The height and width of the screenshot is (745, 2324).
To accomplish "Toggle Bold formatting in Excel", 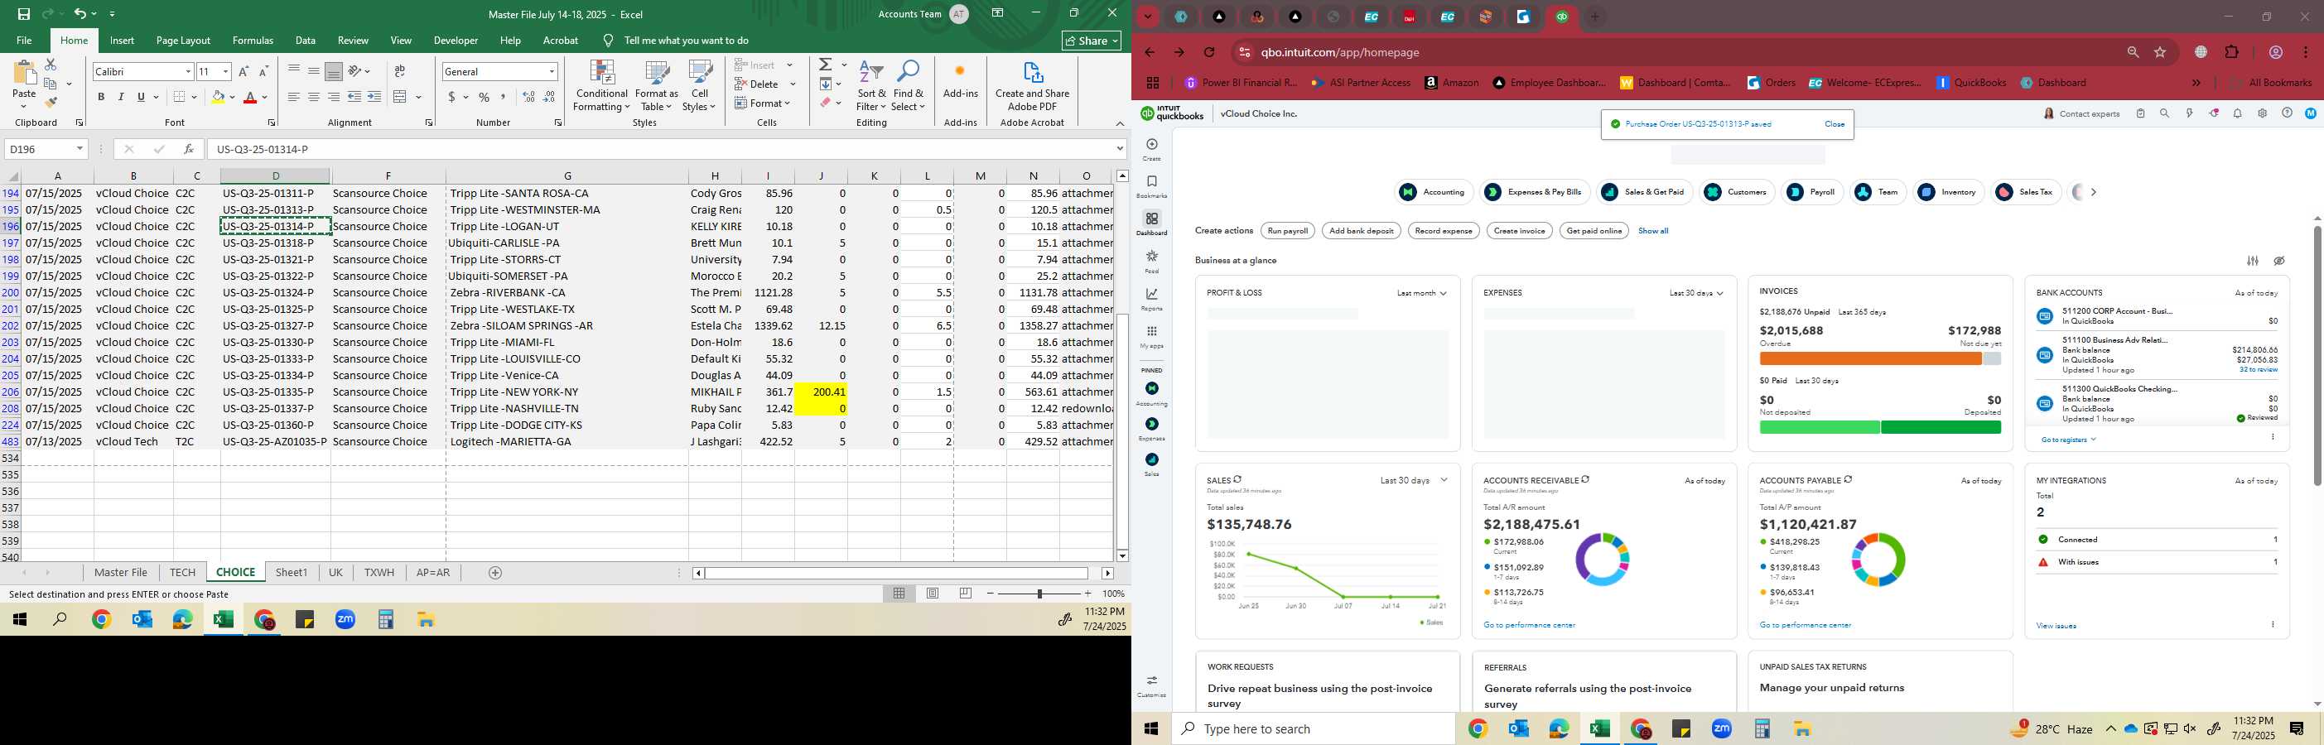I will point(101,97).
